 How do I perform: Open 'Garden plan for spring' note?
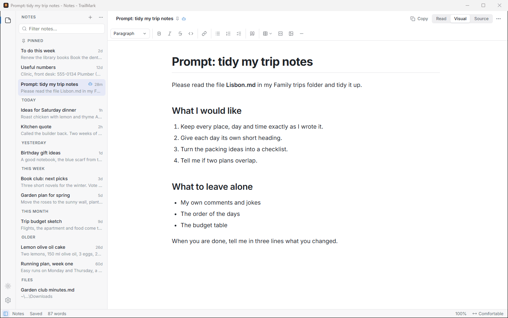[x=62, y=199]
